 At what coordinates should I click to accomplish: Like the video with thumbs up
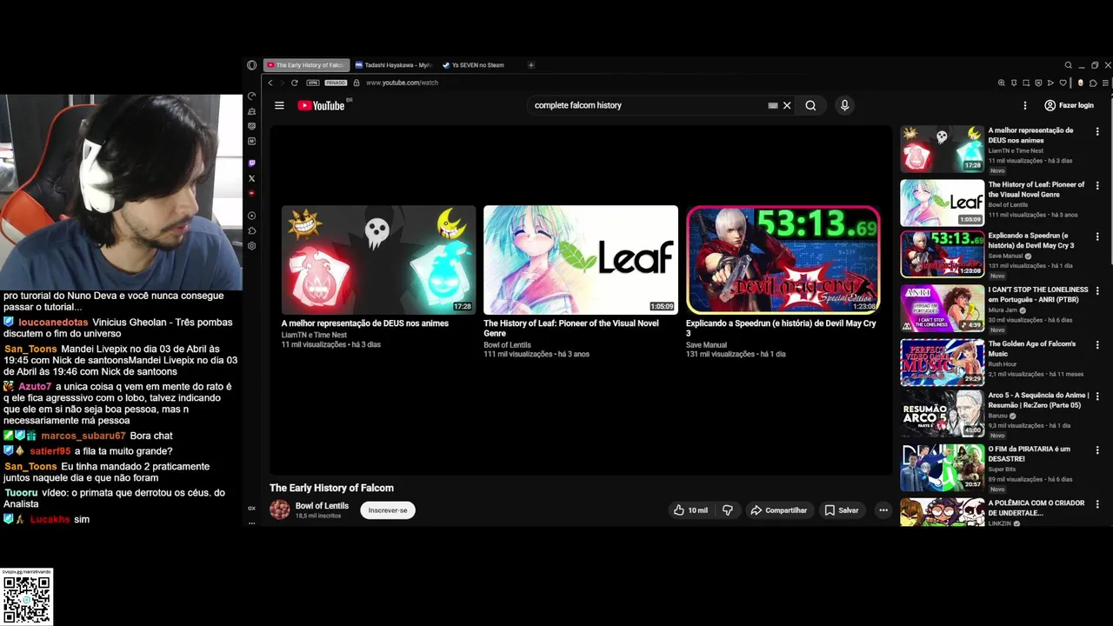(690, 510)
